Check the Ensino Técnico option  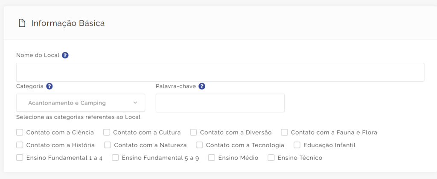pyautogui.click(x=271, y=158)
